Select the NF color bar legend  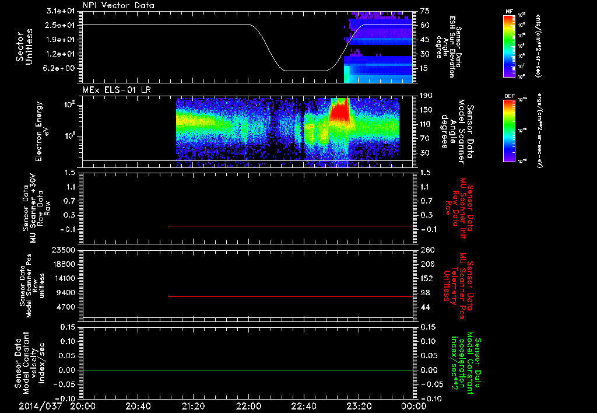(x=510, y=46)
